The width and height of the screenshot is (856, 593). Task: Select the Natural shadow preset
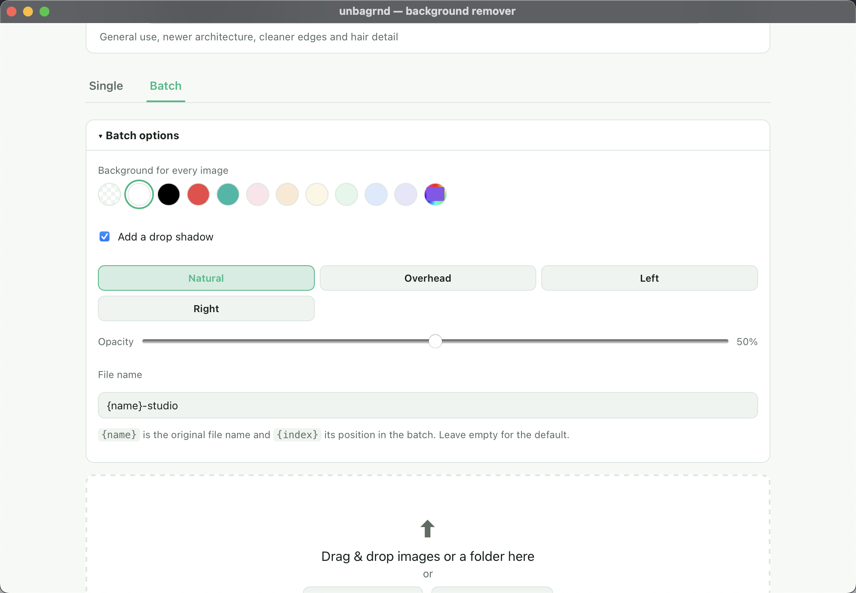coord(206,278)
